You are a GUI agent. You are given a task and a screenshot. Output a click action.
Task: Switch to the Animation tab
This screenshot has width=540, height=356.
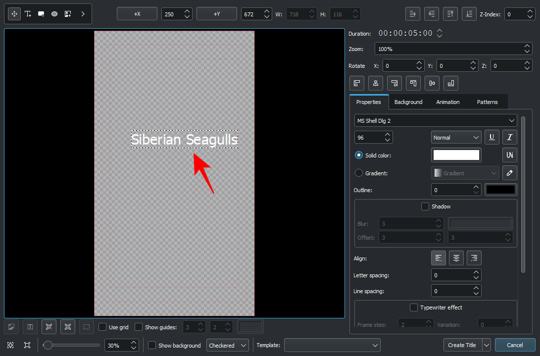tap(447, 102)
